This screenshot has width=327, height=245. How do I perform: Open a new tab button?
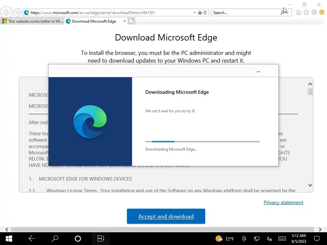132,21
